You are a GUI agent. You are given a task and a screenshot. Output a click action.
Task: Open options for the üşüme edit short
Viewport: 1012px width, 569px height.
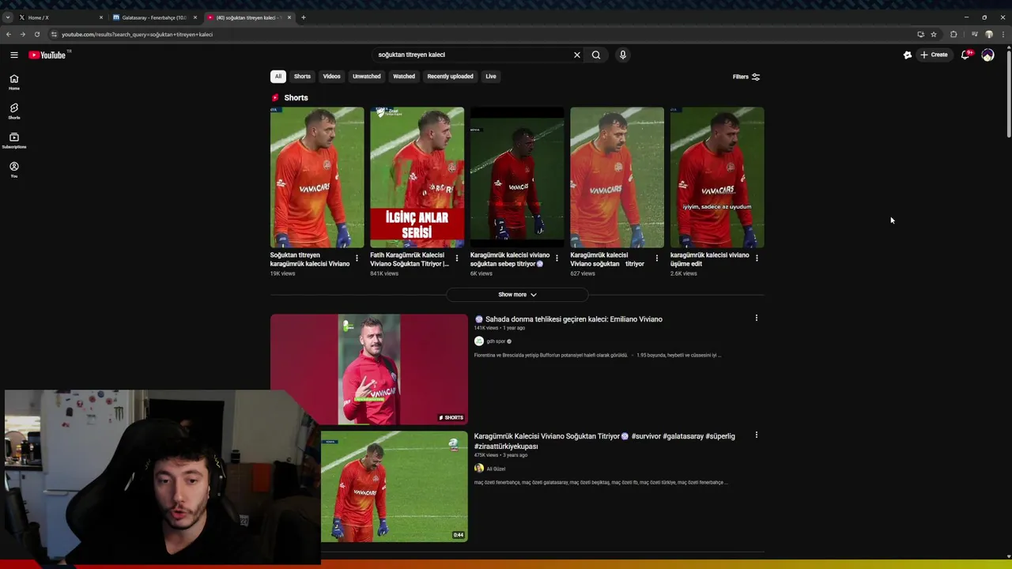pyautogui.click(x=757, y=258)
